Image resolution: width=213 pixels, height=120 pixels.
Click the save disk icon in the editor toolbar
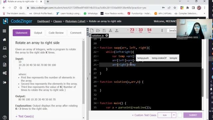pyautogui.click(x=104, y=30)
